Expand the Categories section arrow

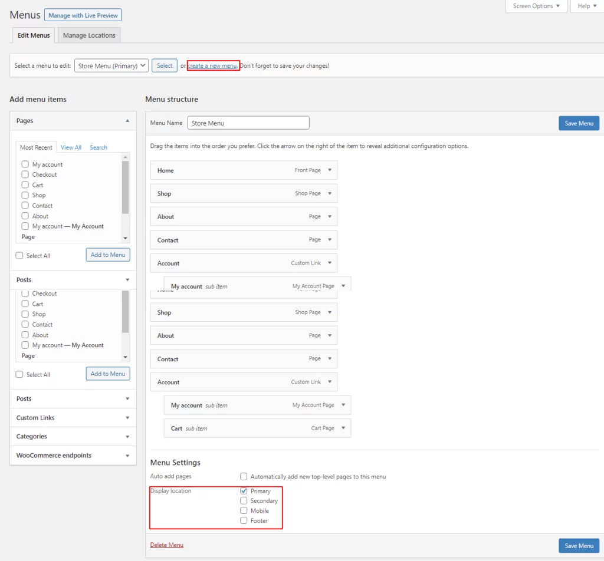(x=127, y=437)
